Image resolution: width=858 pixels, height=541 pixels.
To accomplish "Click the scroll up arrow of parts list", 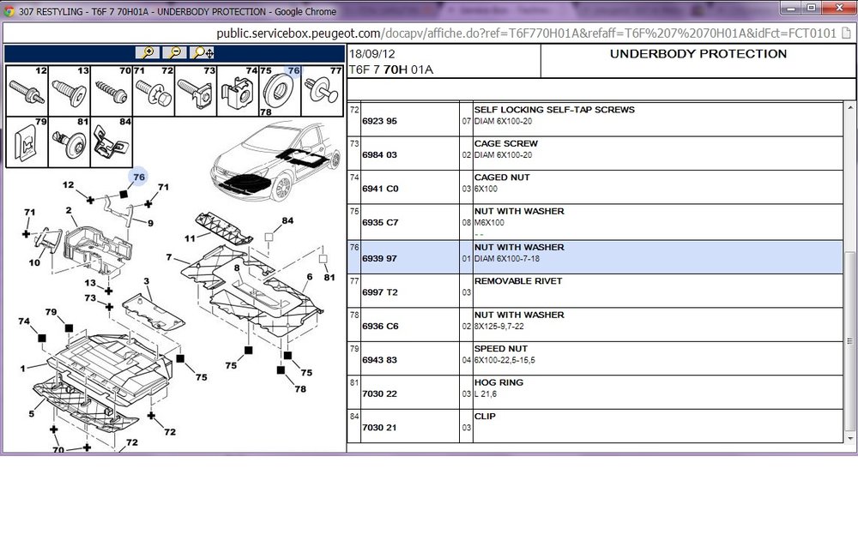I will point(849,106).
